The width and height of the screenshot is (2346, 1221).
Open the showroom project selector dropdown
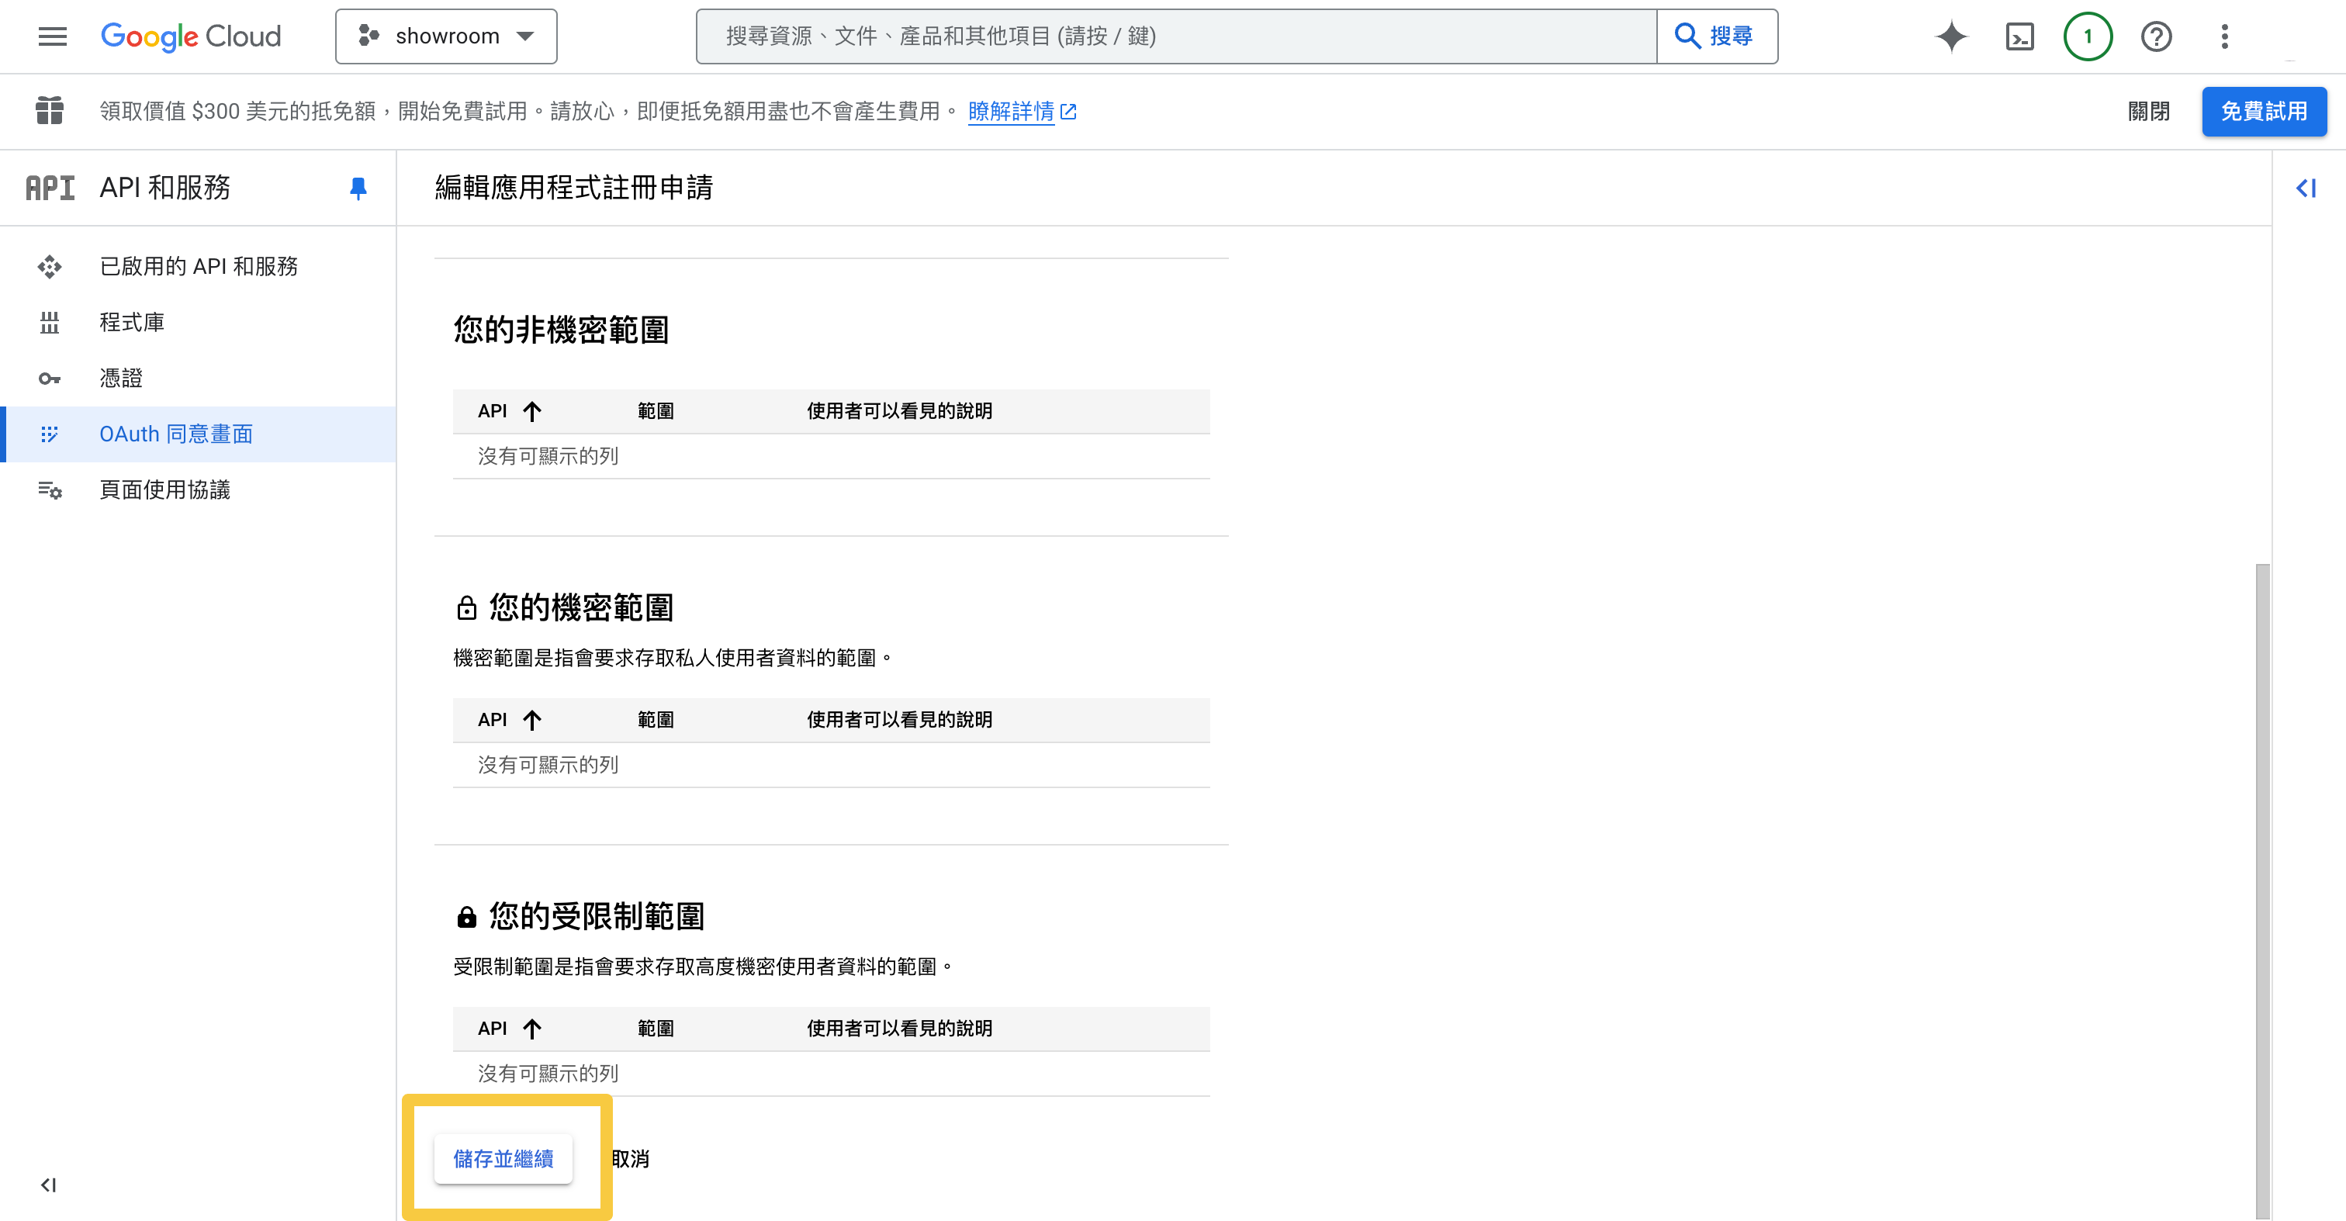point(446,36)
